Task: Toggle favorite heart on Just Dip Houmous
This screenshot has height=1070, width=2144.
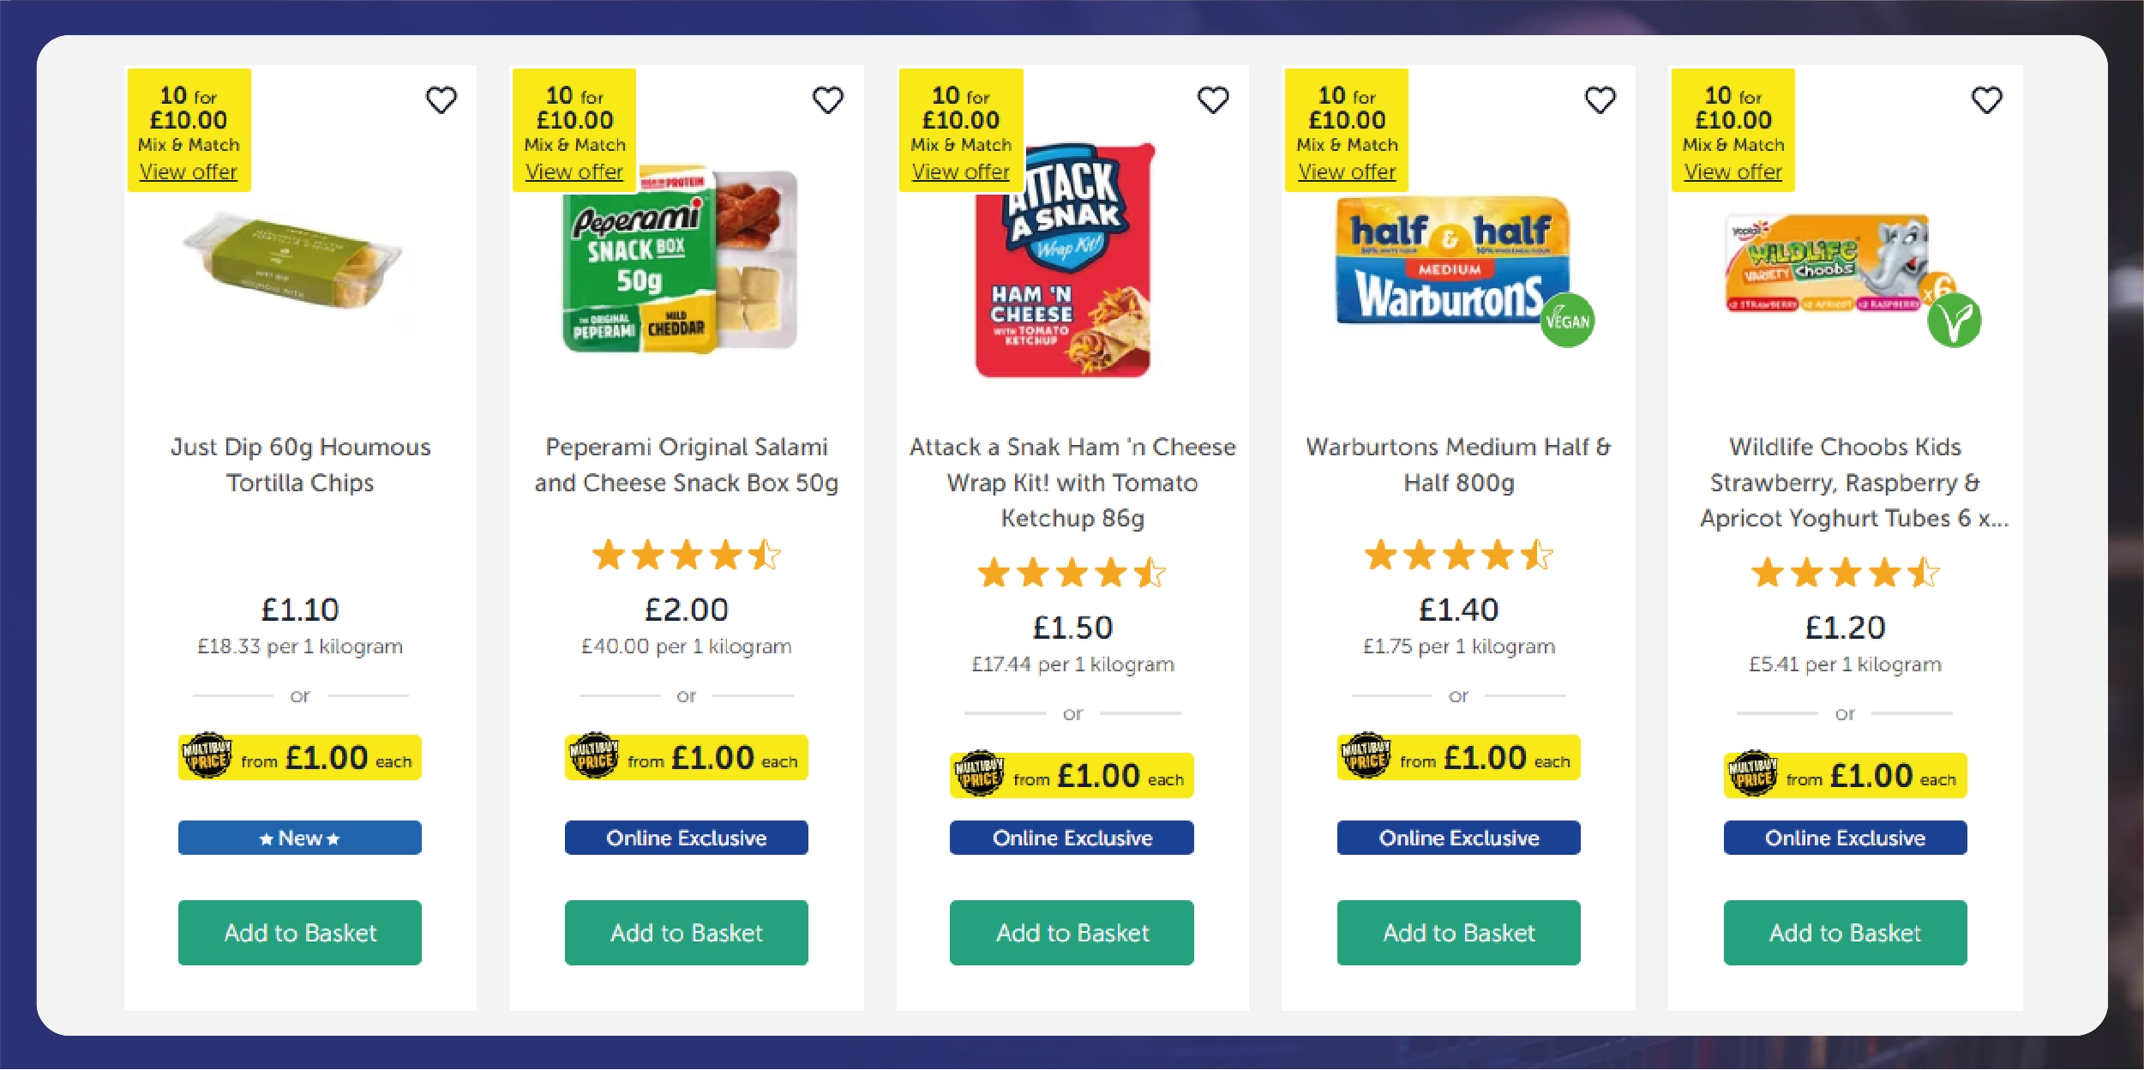Action: click(442, 99)
